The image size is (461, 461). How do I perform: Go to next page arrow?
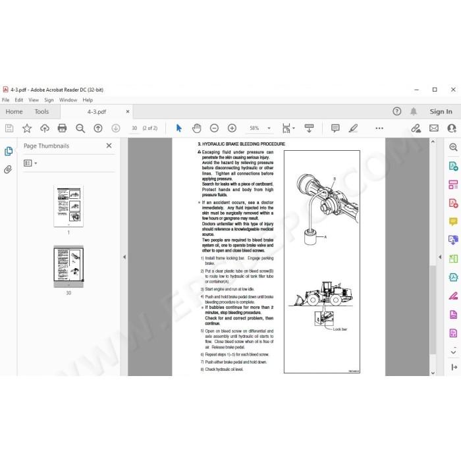116,128
